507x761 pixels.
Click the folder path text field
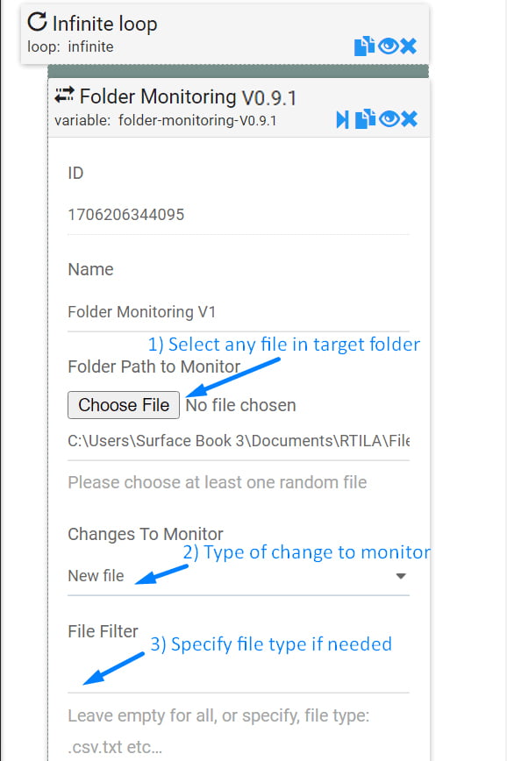point(239,441)
